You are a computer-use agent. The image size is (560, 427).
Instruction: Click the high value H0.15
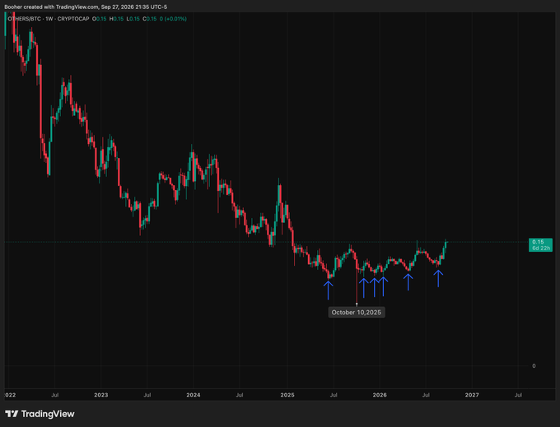click(116, 19)
